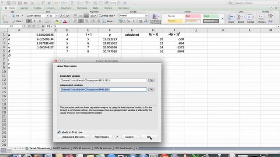Switch to the Layout ribbon tab
This screenshot has width=280, height=157.
tap(24, 8)
